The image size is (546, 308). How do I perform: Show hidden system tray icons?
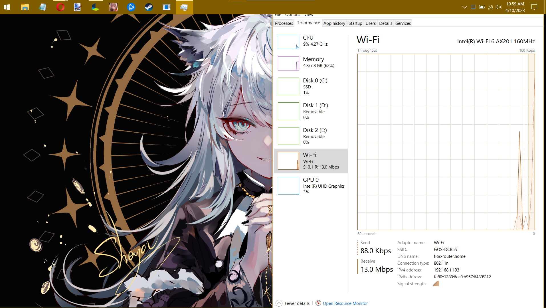(464, 7)
